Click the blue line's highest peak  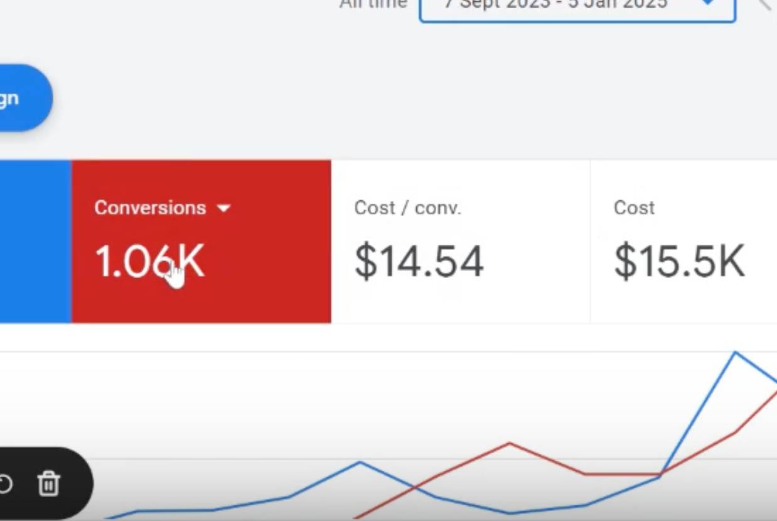(736, 353)
